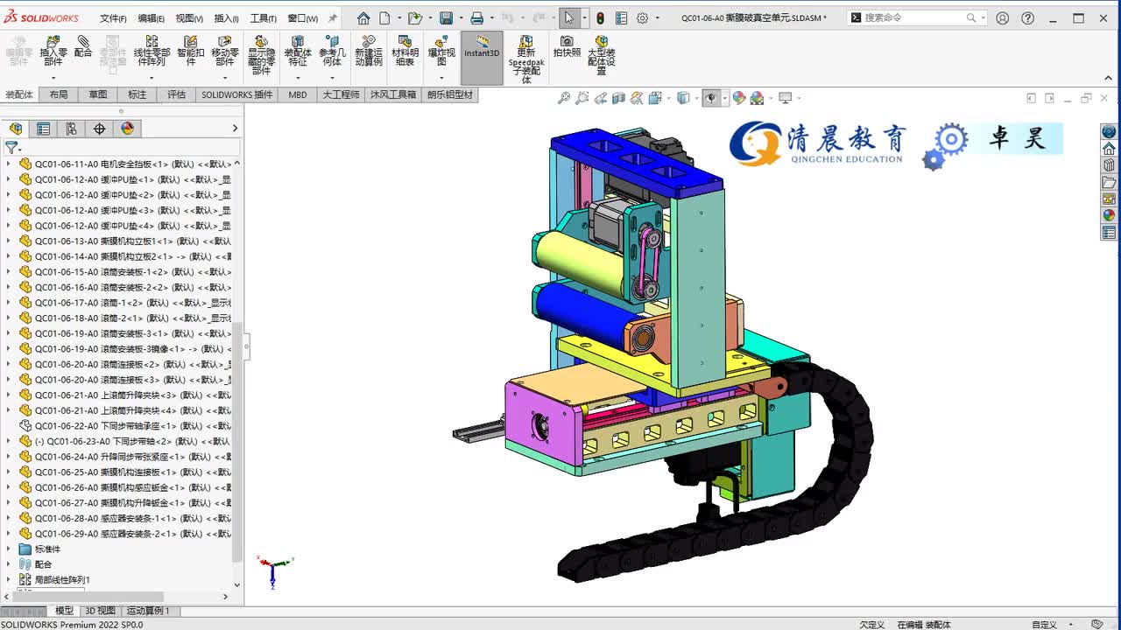Open the DimXpertManager crosshair tab icon
1121x630 pixels.
click(x=99, y=129)
